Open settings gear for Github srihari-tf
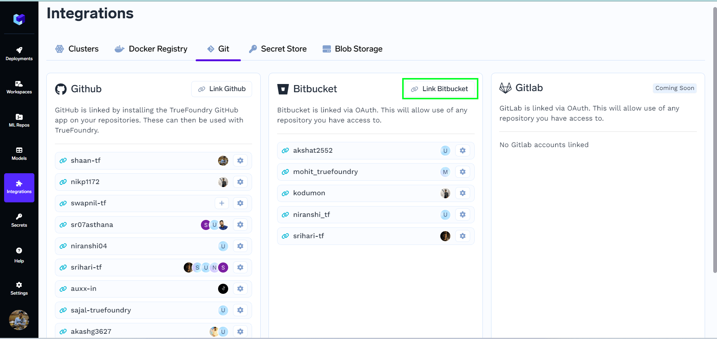This screenshot has height=339, width=717. tap(240, 267)
